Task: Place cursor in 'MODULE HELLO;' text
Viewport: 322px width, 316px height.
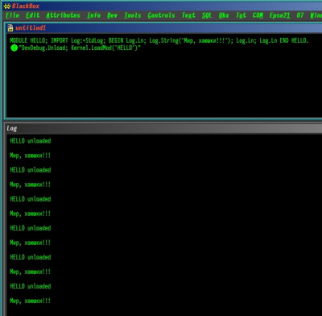Action: click(29, 40)
